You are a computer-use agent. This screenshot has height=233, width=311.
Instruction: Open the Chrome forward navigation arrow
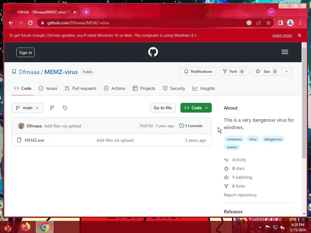coord(21,23)
